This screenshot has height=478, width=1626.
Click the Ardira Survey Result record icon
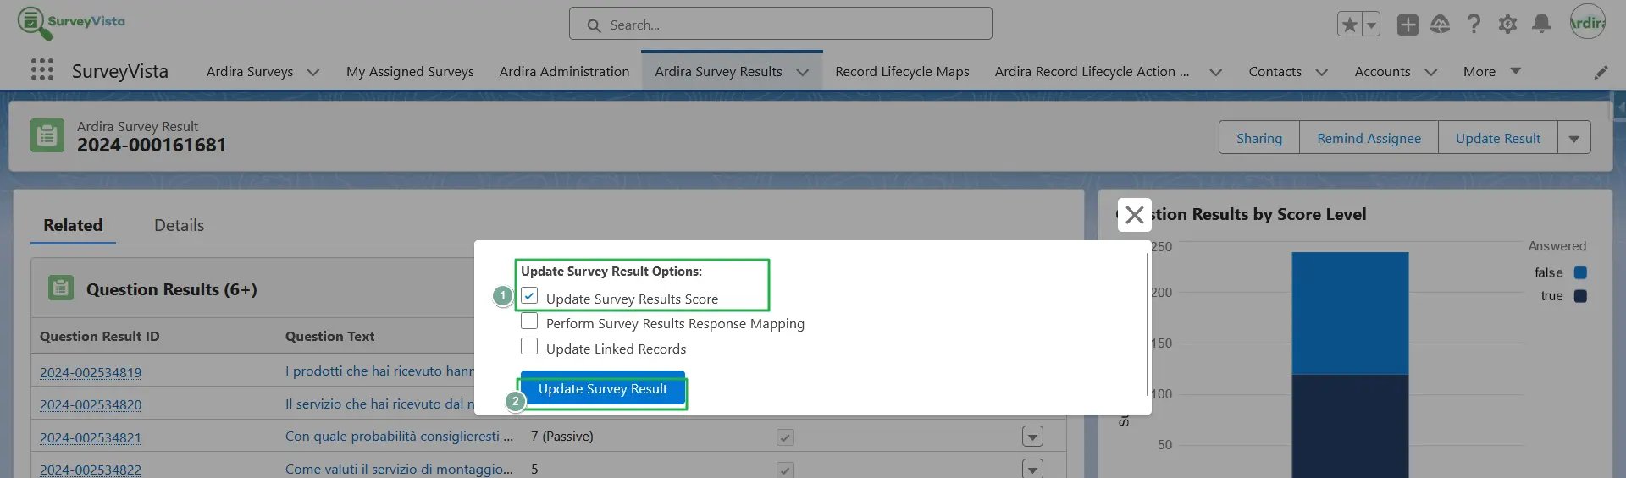click(47, 135)
